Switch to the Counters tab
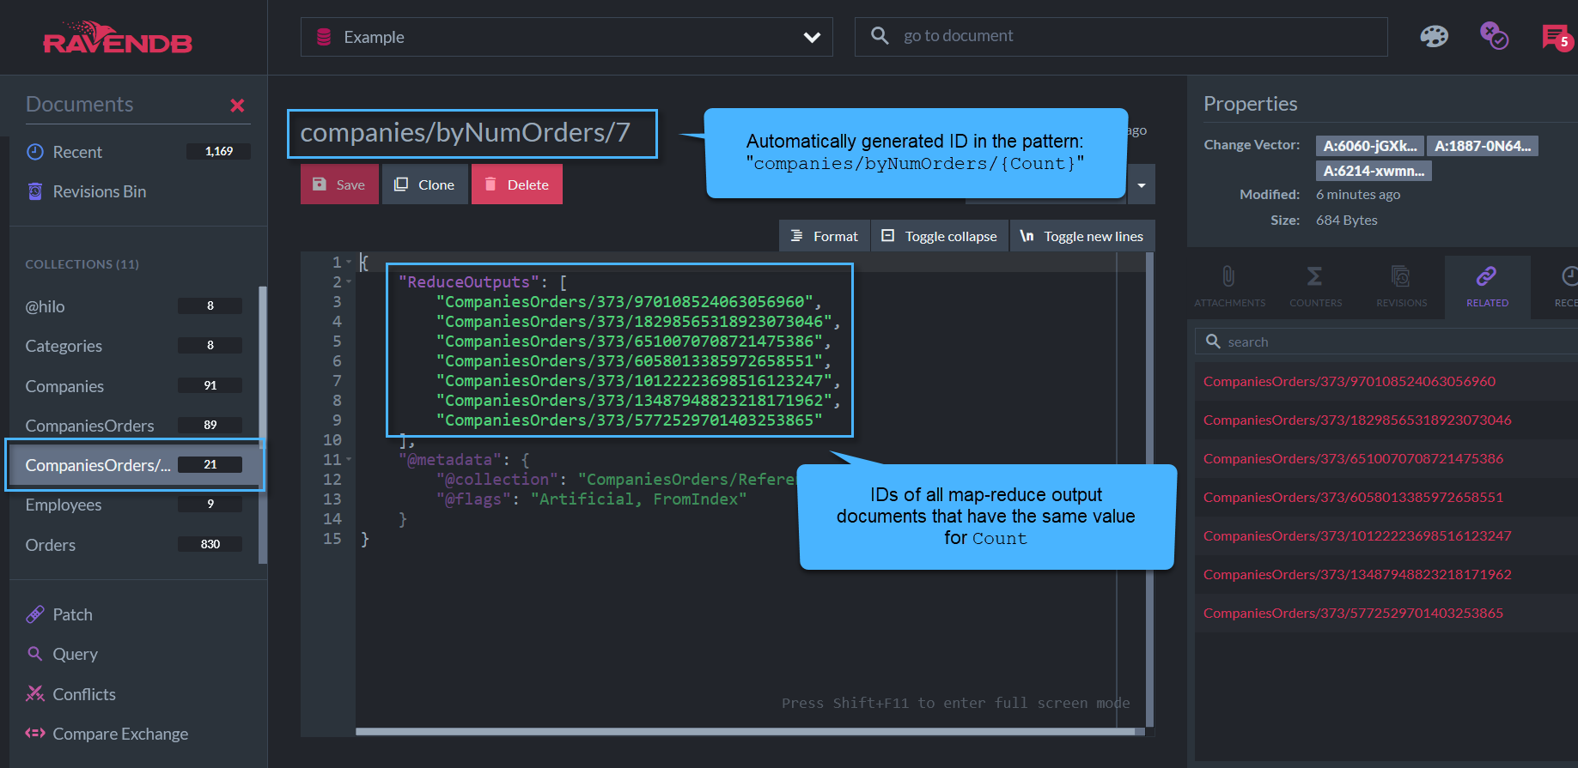The height and width of the screenshot is (768, 1578). click(x=1315, y=287)
